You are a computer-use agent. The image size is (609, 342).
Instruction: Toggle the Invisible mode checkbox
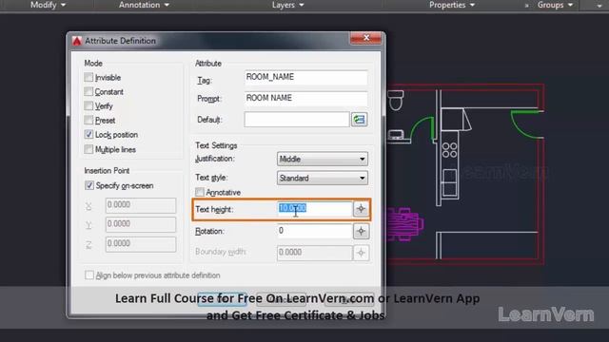[x=88, y=77]
